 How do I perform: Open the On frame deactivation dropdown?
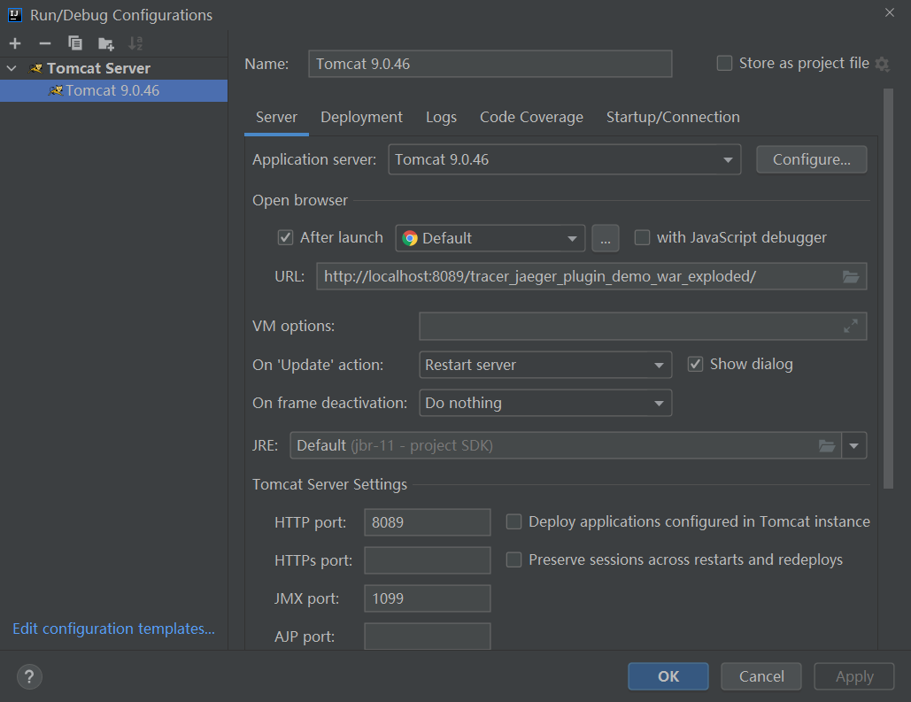pyautogui.click(x=545, y=404)
